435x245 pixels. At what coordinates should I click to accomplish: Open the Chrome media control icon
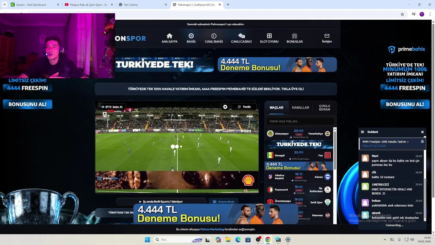(414, 14)
